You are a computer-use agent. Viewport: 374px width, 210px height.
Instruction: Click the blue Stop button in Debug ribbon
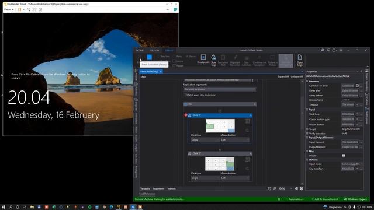click(x=150, y=57)
